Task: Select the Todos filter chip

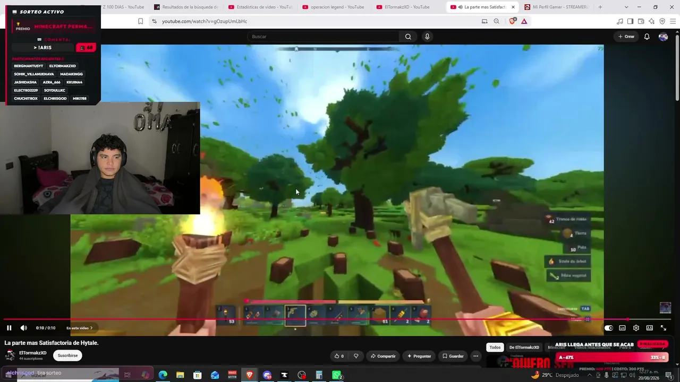Action: pyautogui.click(x=495, y=348)
